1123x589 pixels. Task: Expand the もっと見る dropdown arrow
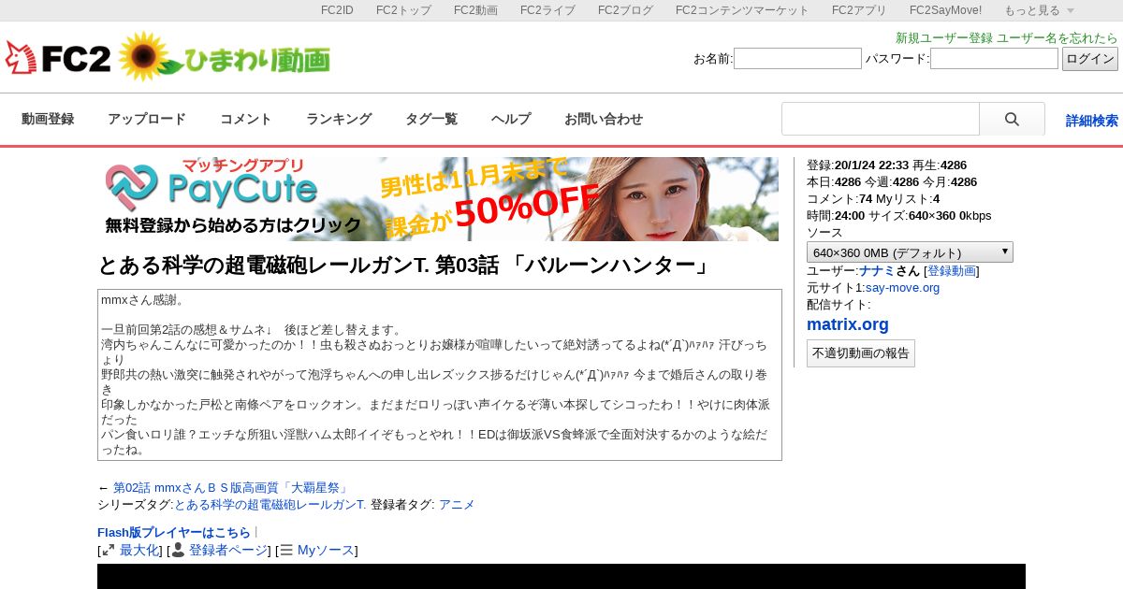1071,11
